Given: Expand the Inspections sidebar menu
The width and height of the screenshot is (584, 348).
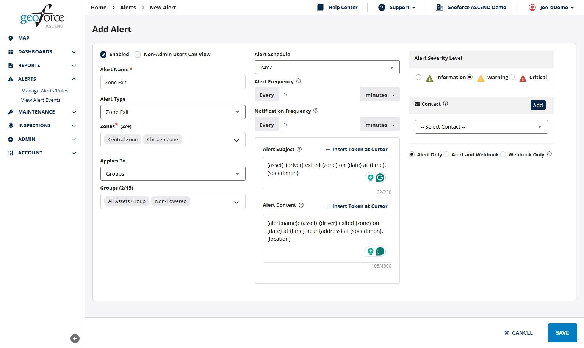Looking at the screenshot, I should 42,126.
